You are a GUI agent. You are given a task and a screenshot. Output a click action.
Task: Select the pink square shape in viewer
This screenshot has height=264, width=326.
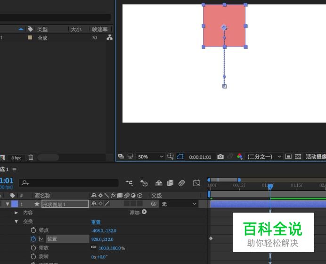pos(224,26)
